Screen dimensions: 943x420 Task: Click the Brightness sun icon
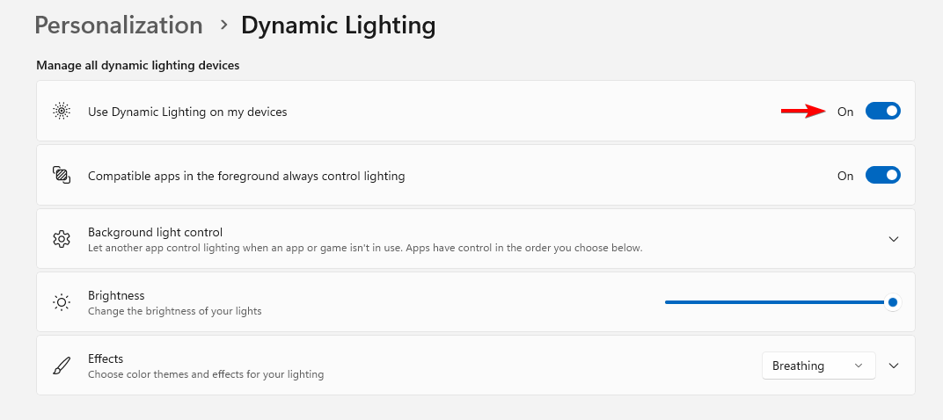pyautogui.click(x=62, y=302)
